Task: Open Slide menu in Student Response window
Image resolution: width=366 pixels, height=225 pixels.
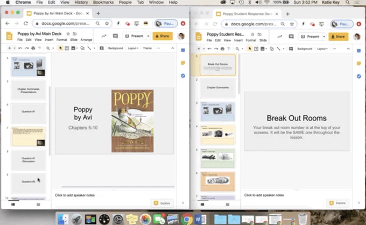Action: coord(263,40)
